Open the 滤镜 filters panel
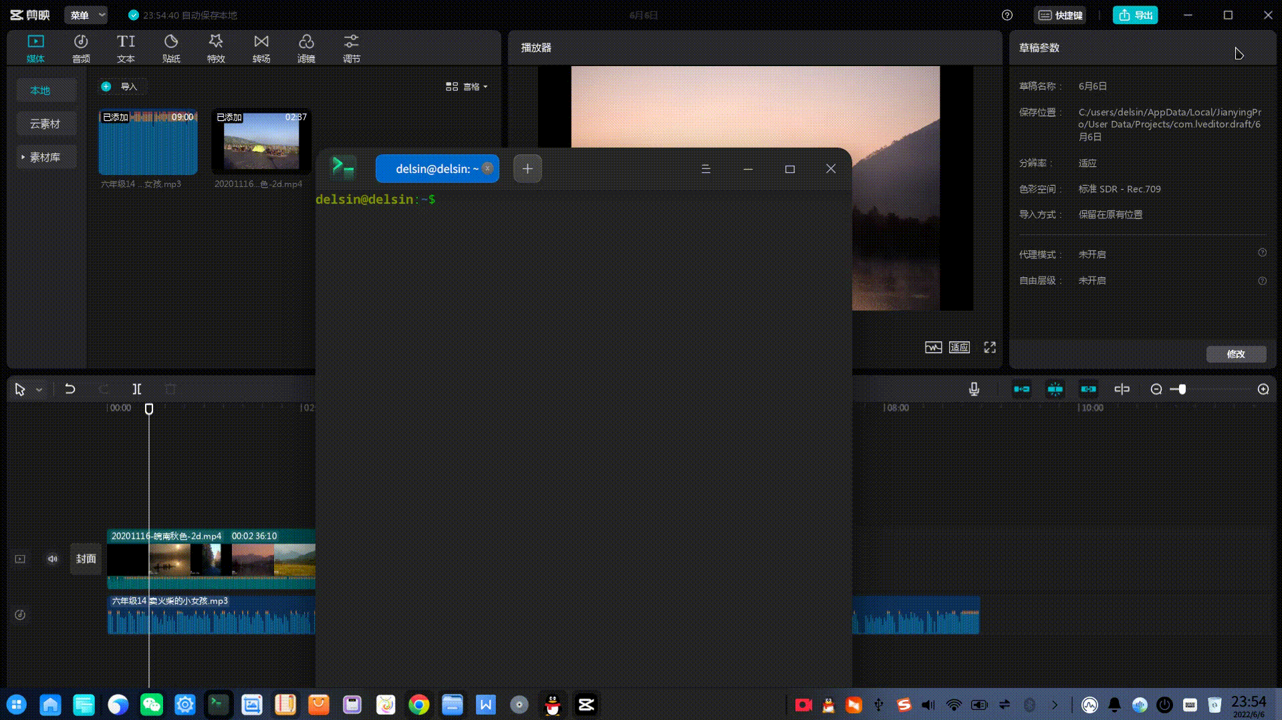1282x720 pixels. click(x=306, y=49)
